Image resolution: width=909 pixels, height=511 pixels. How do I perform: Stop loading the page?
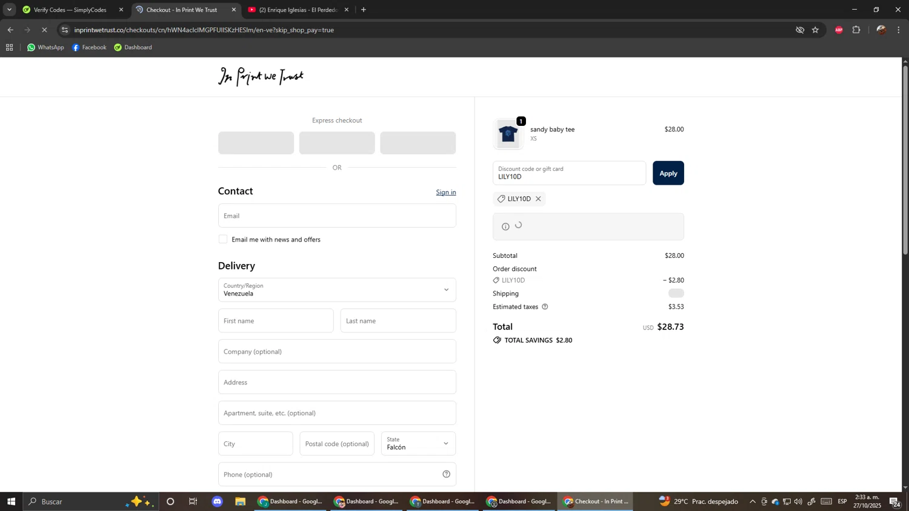click(44, 30)
